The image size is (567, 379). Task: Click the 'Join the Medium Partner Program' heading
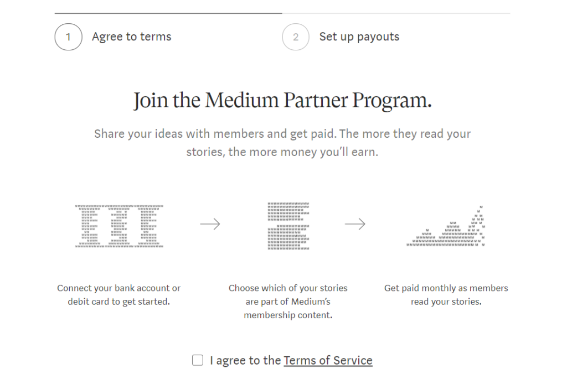(282, 100)
